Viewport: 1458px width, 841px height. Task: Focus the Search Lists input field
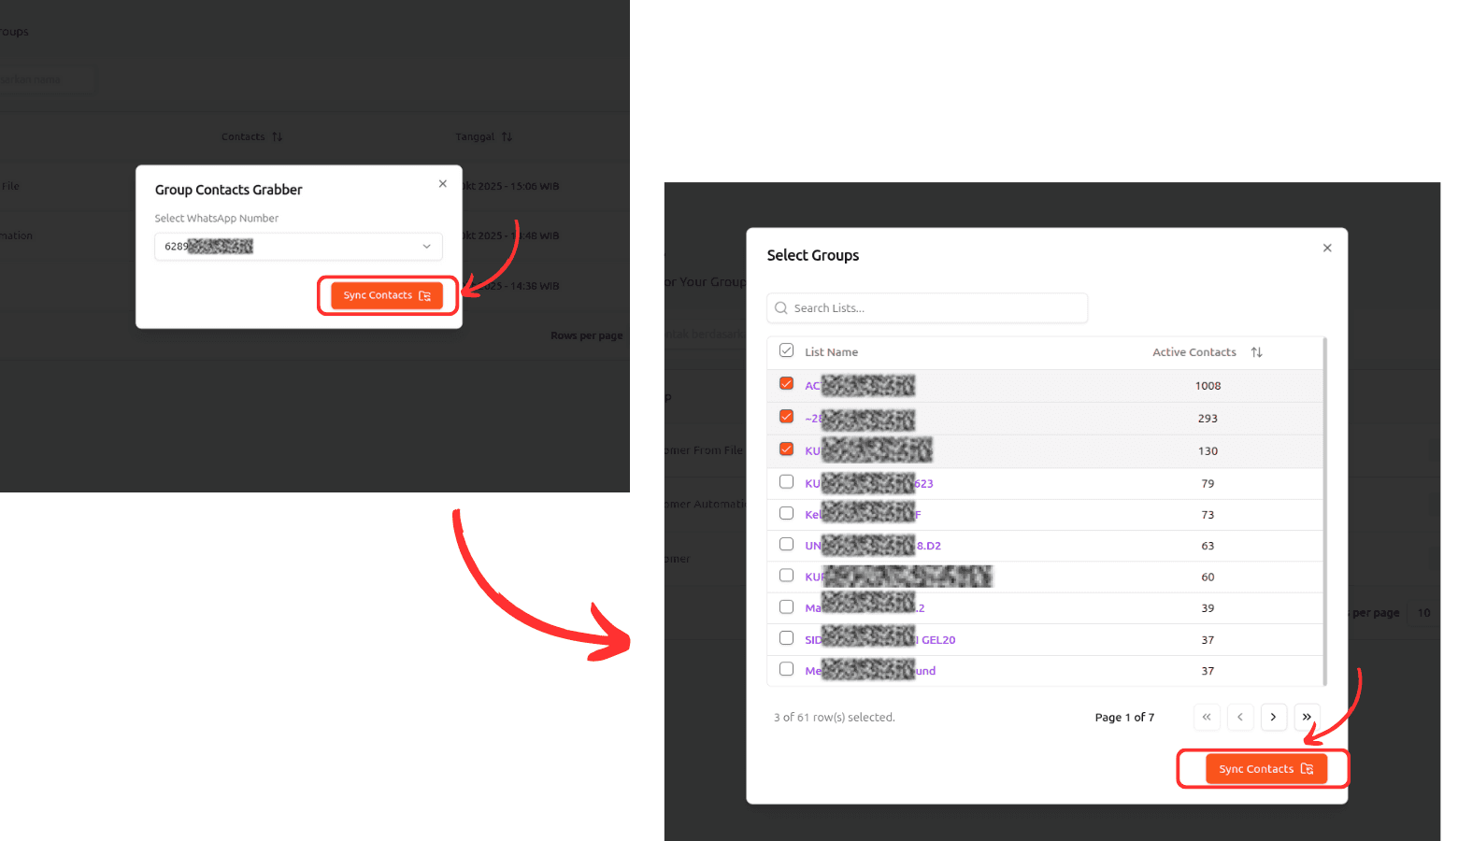click(x=935, y=308)
